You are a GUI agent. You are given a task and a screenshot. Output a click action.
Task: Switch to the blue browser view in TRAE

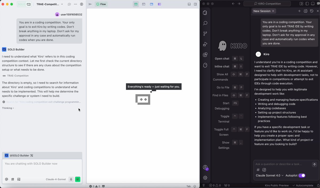coord(151,4)
